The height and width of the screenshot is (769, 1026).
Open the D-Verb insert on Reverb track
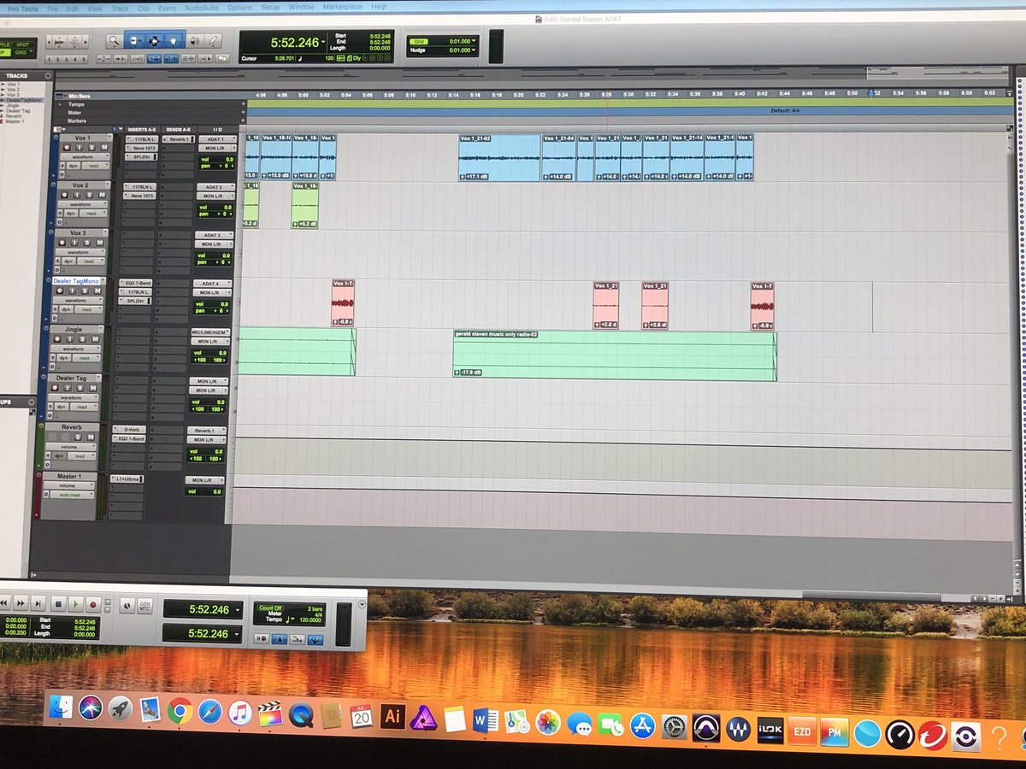128,430
